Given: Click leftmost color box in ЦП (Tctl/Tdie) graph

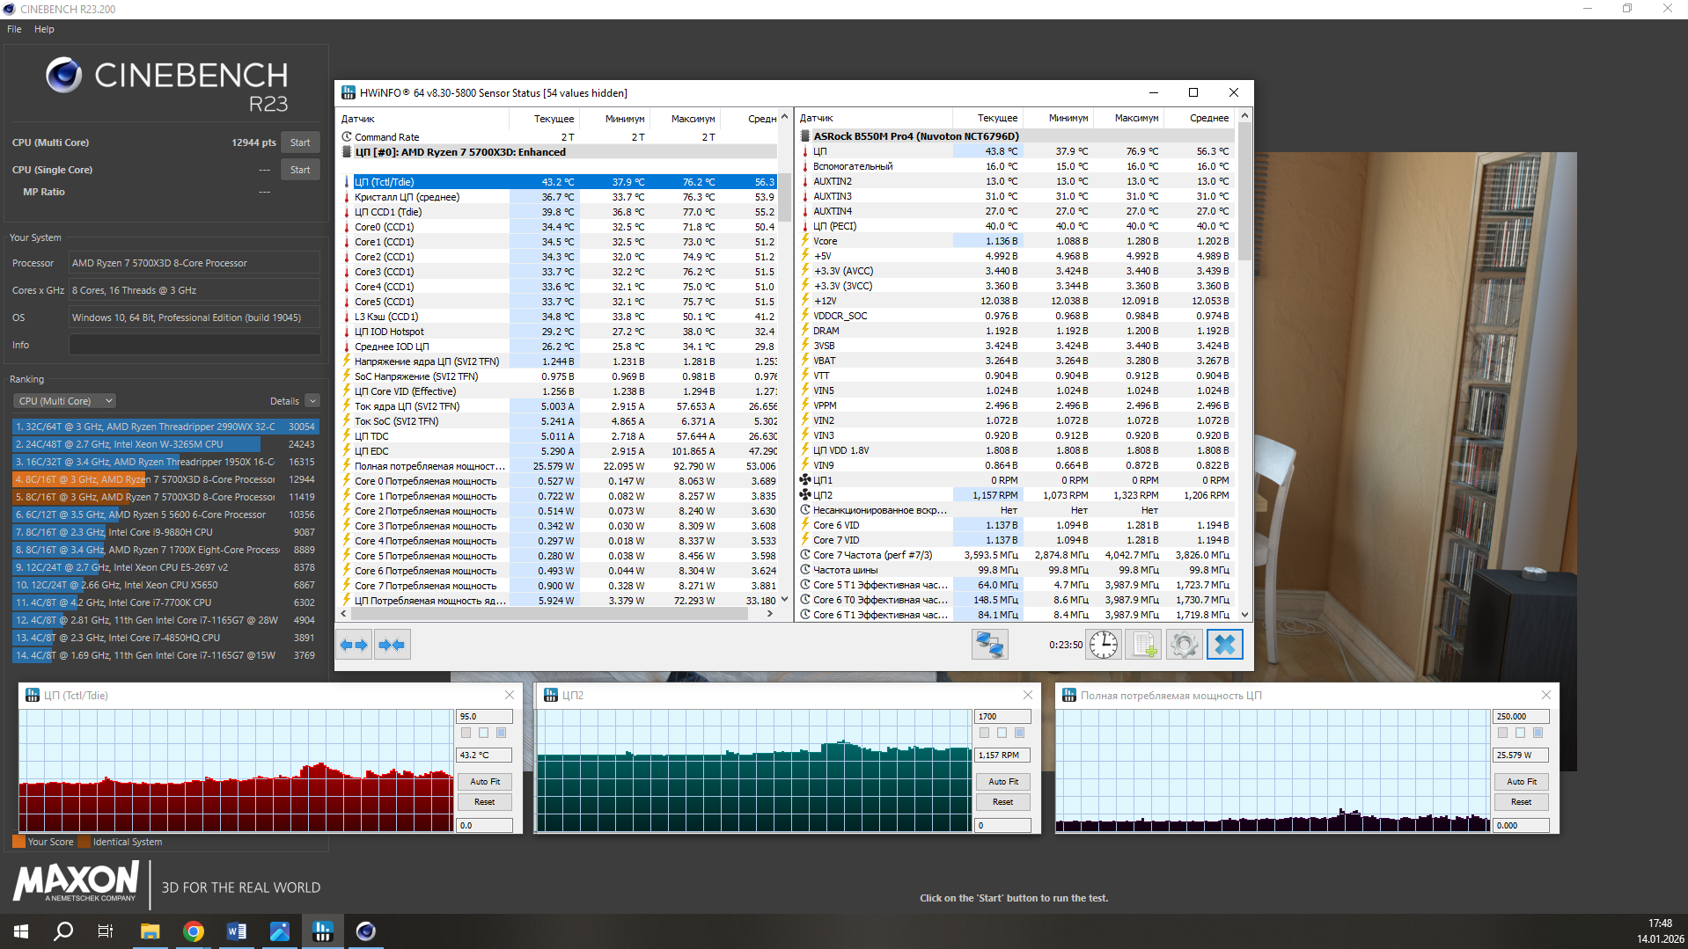Looking at the screenshot, I should (x=466, y=733).
